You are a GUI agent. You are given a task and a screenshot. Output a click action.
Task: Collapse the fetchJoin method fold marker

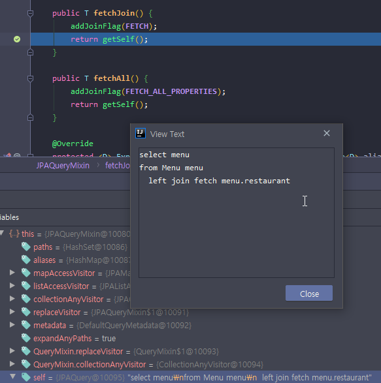coord(30,13)
